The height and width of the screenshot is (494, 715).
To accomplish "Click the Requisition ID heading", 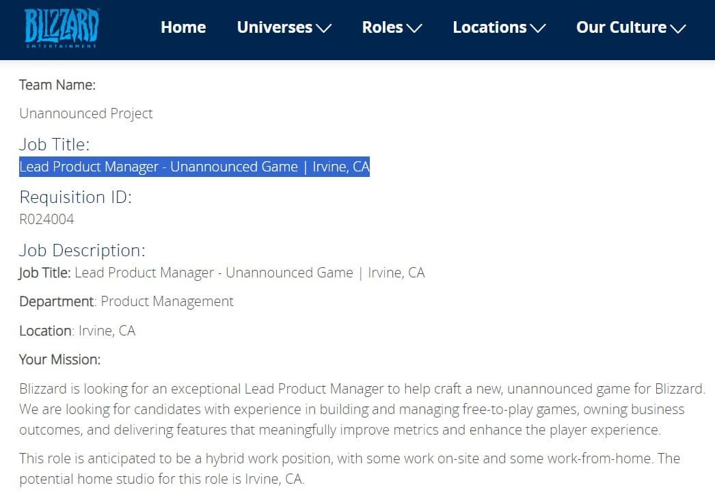I will tap(75, 197).
